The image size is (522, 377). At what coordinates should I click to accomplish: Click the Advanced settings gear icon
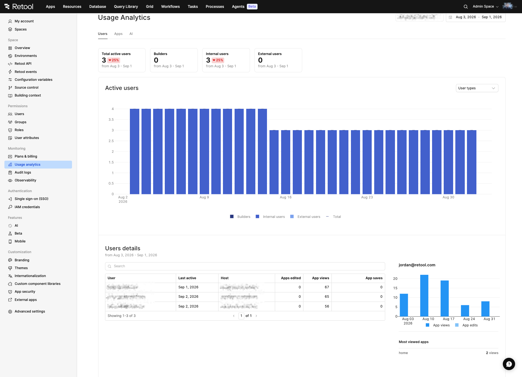[x=10, y=312]
